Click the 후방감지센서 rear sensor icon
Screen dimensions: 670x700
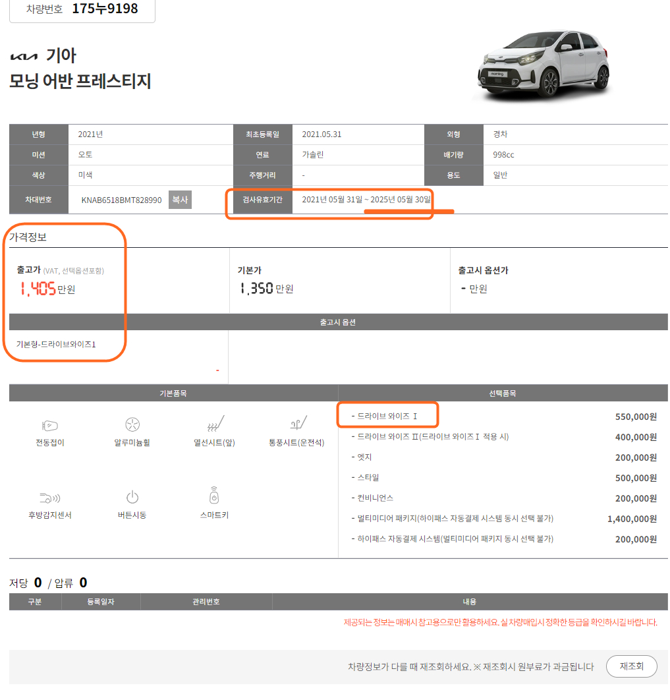tap(50, 498)
